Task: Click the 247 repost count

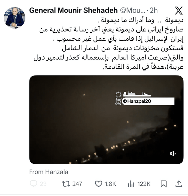Action: pyautogui.click(x=77, y=183)
